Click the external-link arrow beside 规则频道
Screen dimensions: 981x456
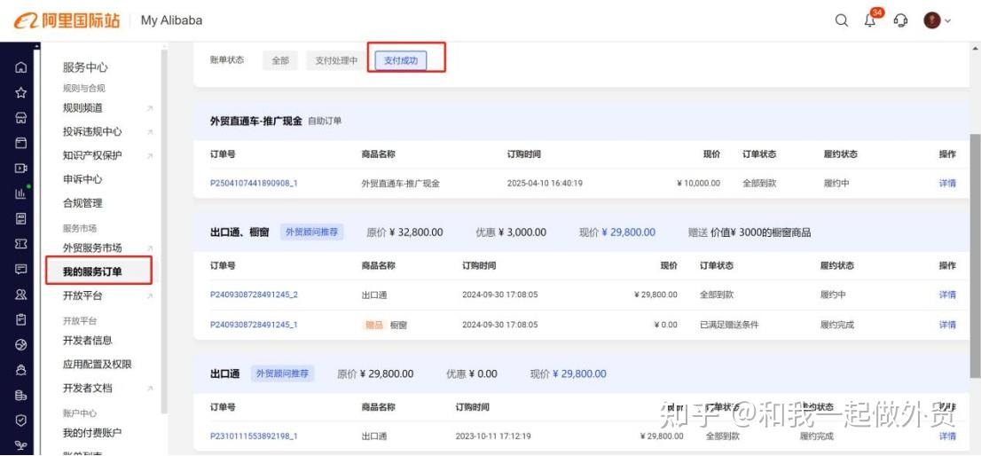[150, 108]
